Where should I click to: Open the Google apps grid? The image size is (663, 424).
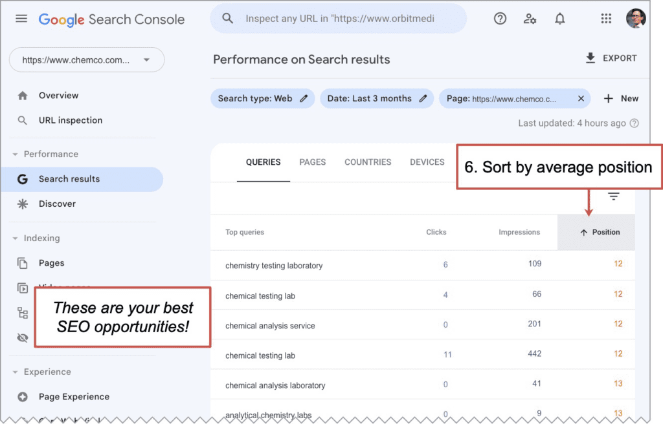pyautogui.click(x=606, y=19)
